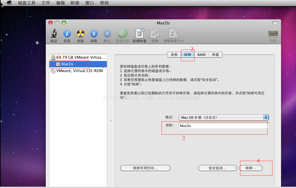Viewport: 296px width, 188px height.
Task: Switch to the 恢复 tab
Action: (x=215, y=55)
